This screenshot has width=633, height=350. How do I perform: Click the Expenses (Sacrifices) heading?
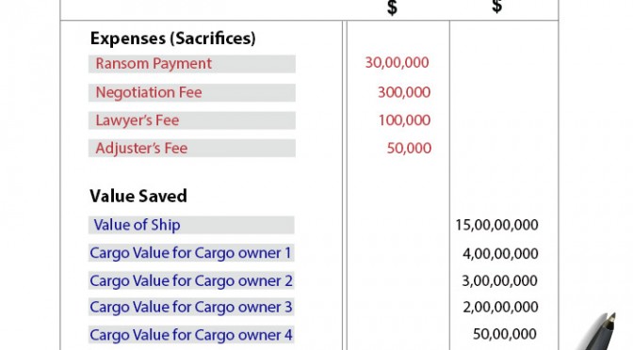[172, 39]
